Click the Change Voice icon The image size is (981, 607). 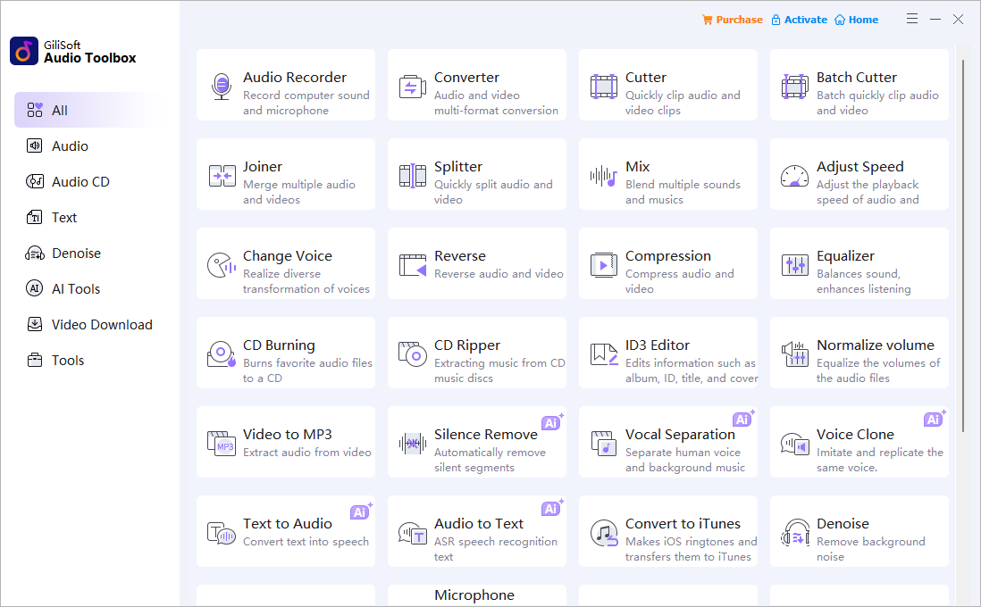coord(222,265)
